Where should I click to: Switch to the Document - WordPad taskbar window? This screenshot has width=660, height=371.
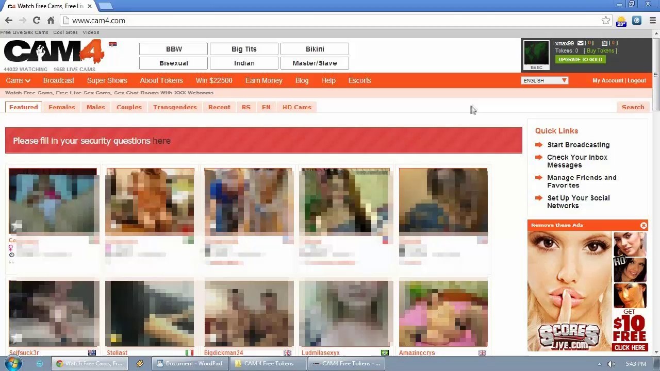point(190,363)
